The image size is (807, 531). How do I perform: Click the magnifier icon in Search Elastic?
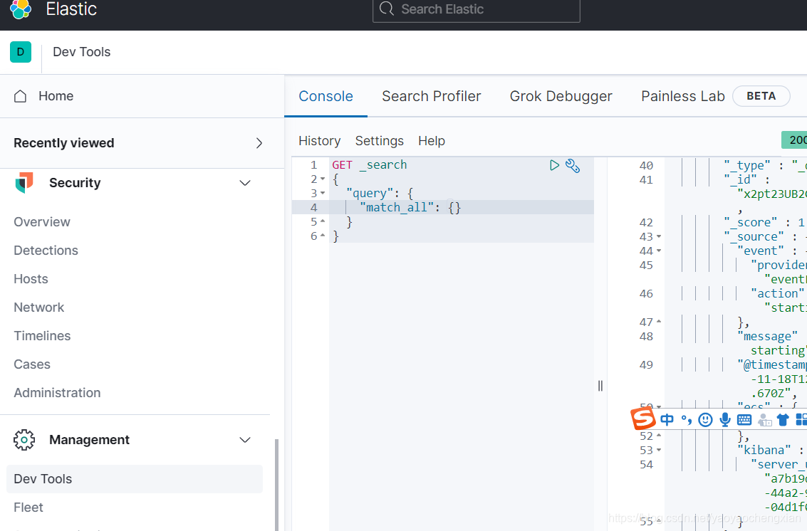[387, 9]
